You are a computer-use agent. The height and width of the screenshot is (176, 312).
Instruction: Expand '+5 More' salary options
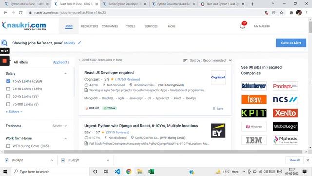14,112
